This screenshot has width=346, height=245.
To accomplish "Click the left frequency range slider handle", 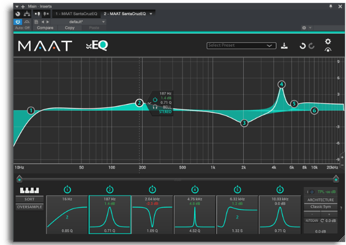I will 20,179.
